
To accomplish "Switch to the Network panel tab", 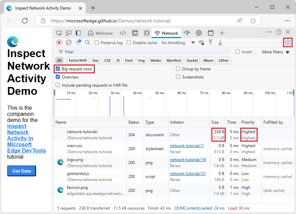I will tap(167, 33).
